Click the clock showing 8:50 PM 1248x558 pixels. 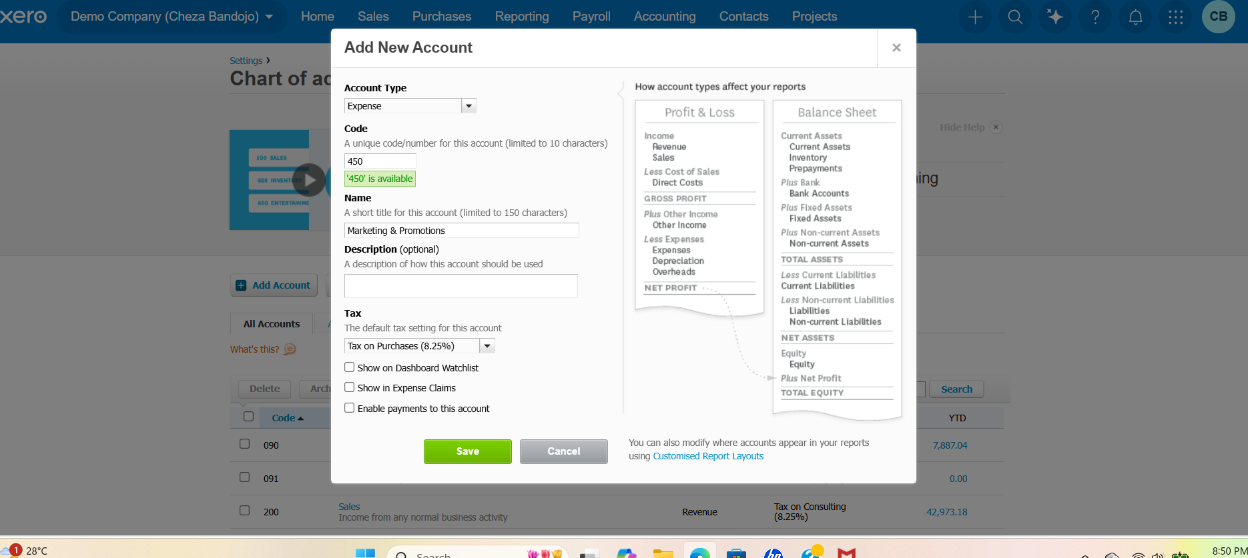tap(1229, 551)
